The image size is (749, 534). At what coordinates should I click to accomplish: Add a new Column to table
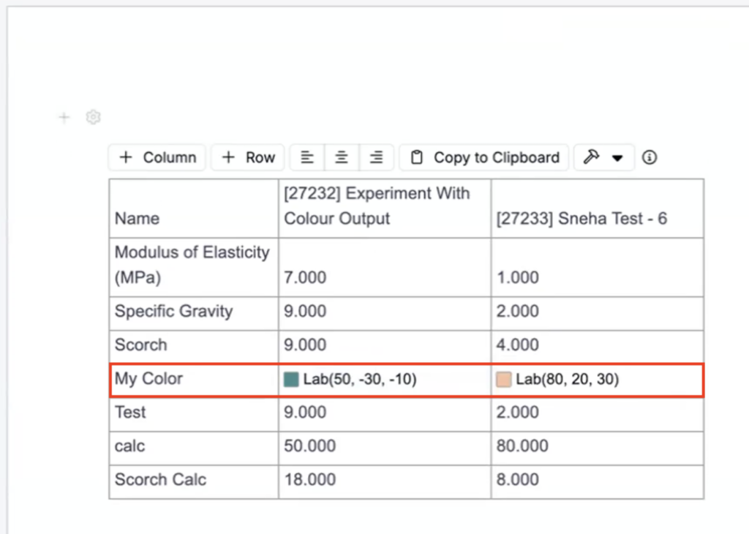tap(158, 157)
